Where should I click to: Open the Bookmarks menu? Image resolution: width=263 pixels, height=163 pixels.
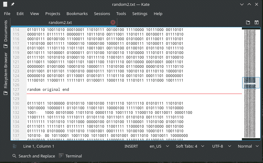pyautogui.click(x=77, y=14)
